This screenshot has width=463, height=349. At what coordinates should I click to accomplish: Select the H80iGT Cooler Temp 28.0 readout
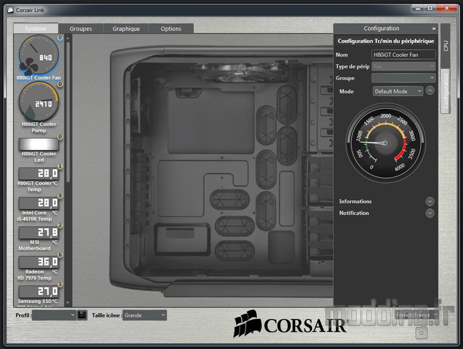(x=39, y=174)
